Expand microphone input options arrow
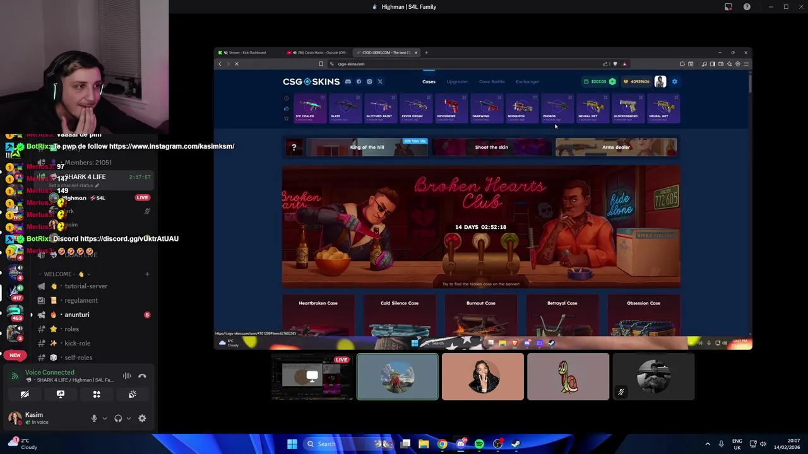808x454 pixels. (105, 418)
